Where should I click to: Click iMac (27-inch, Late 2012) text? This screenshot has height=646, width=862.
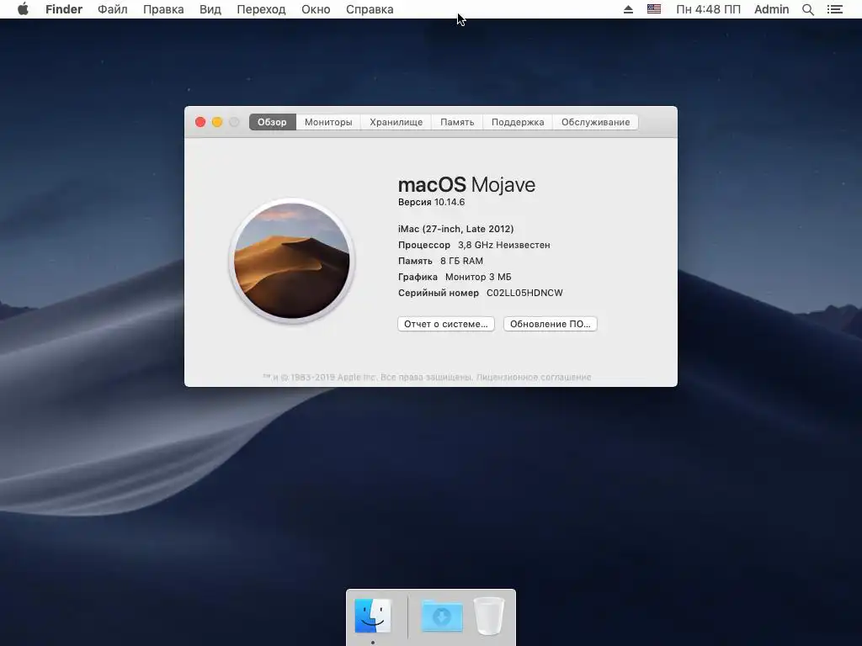[455, 229]
